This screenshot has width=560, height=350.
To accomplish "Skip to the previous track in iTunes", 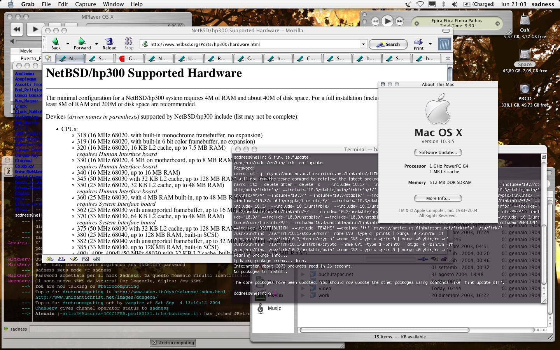I will click(x=375, y=21).
